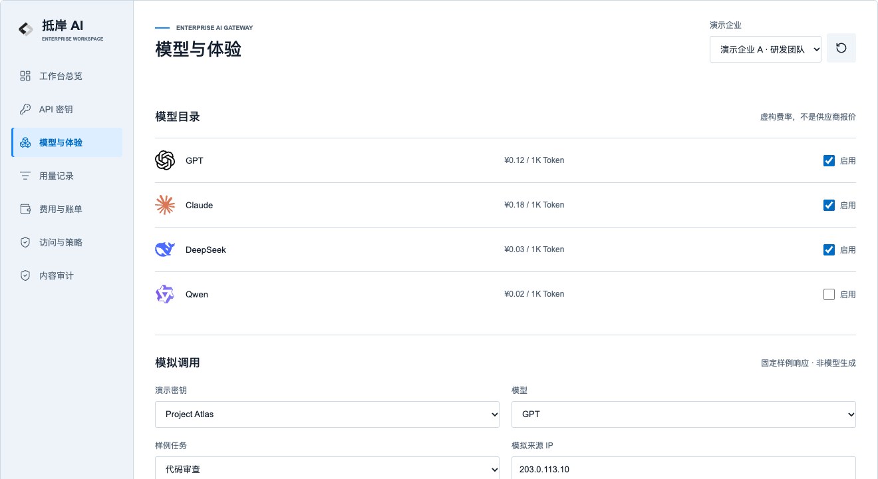878x479 pixels.
Task: Click the DeepSeek model name
Action: click(206, 249)
